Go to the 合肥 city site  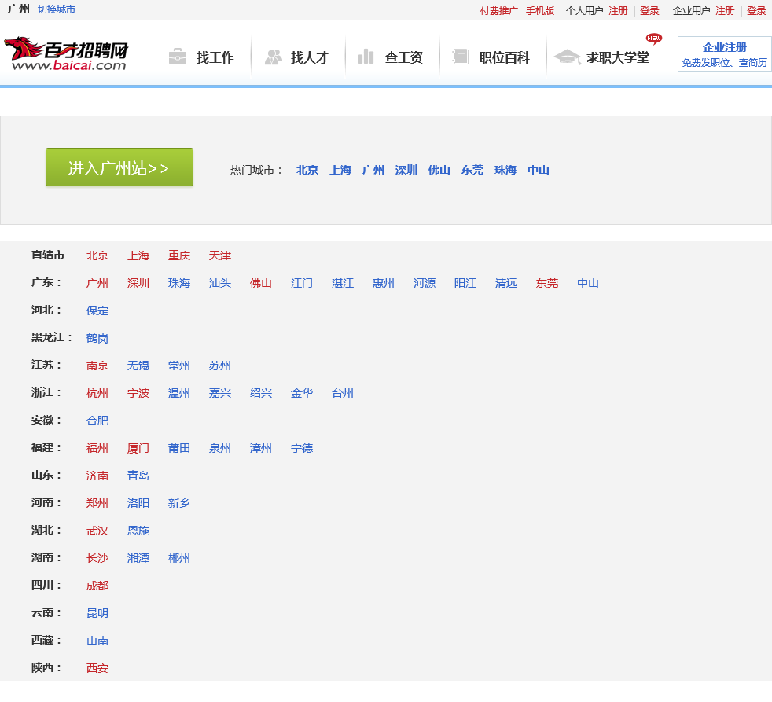pyautogui.click(x=97, y=421)
